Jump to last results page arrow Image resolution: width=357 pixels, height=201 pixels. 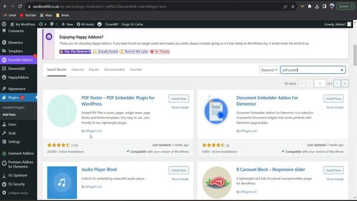pyautogui.click(x=345, y=84)
